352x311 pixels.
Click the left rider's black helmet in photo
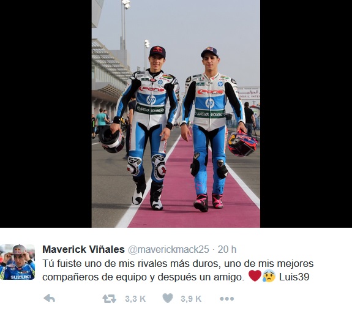[111, 139]
